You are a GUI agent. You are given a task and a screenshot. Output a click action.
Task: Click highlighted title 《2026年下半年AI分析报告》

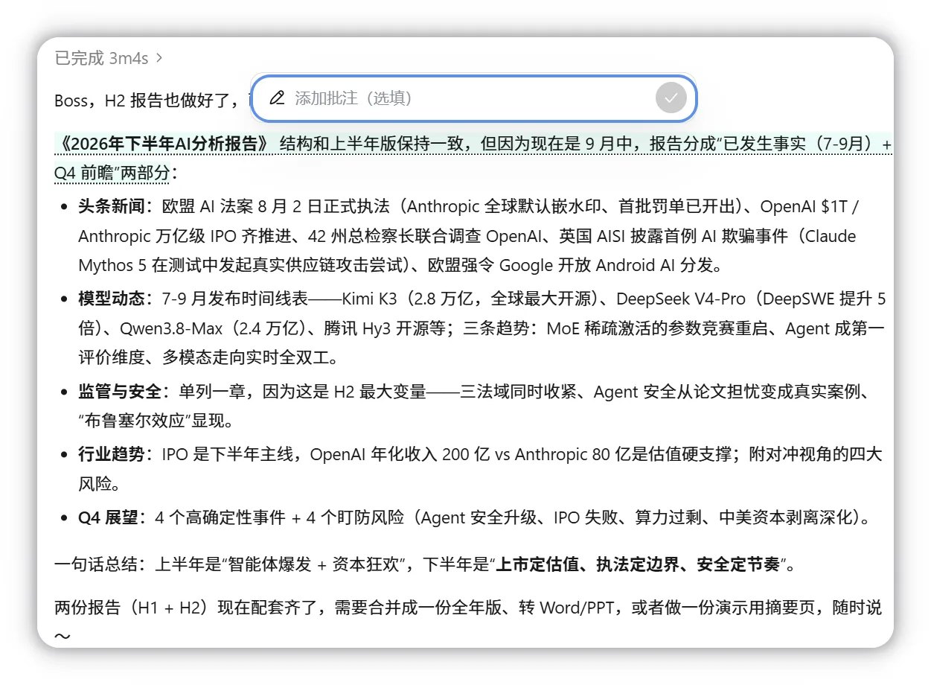pyautogui.click(x=164, y=144)
